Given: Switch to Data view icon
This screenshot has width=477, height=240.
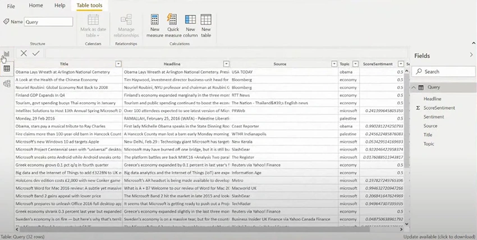Looking at the screenshot, I should 7,69.
